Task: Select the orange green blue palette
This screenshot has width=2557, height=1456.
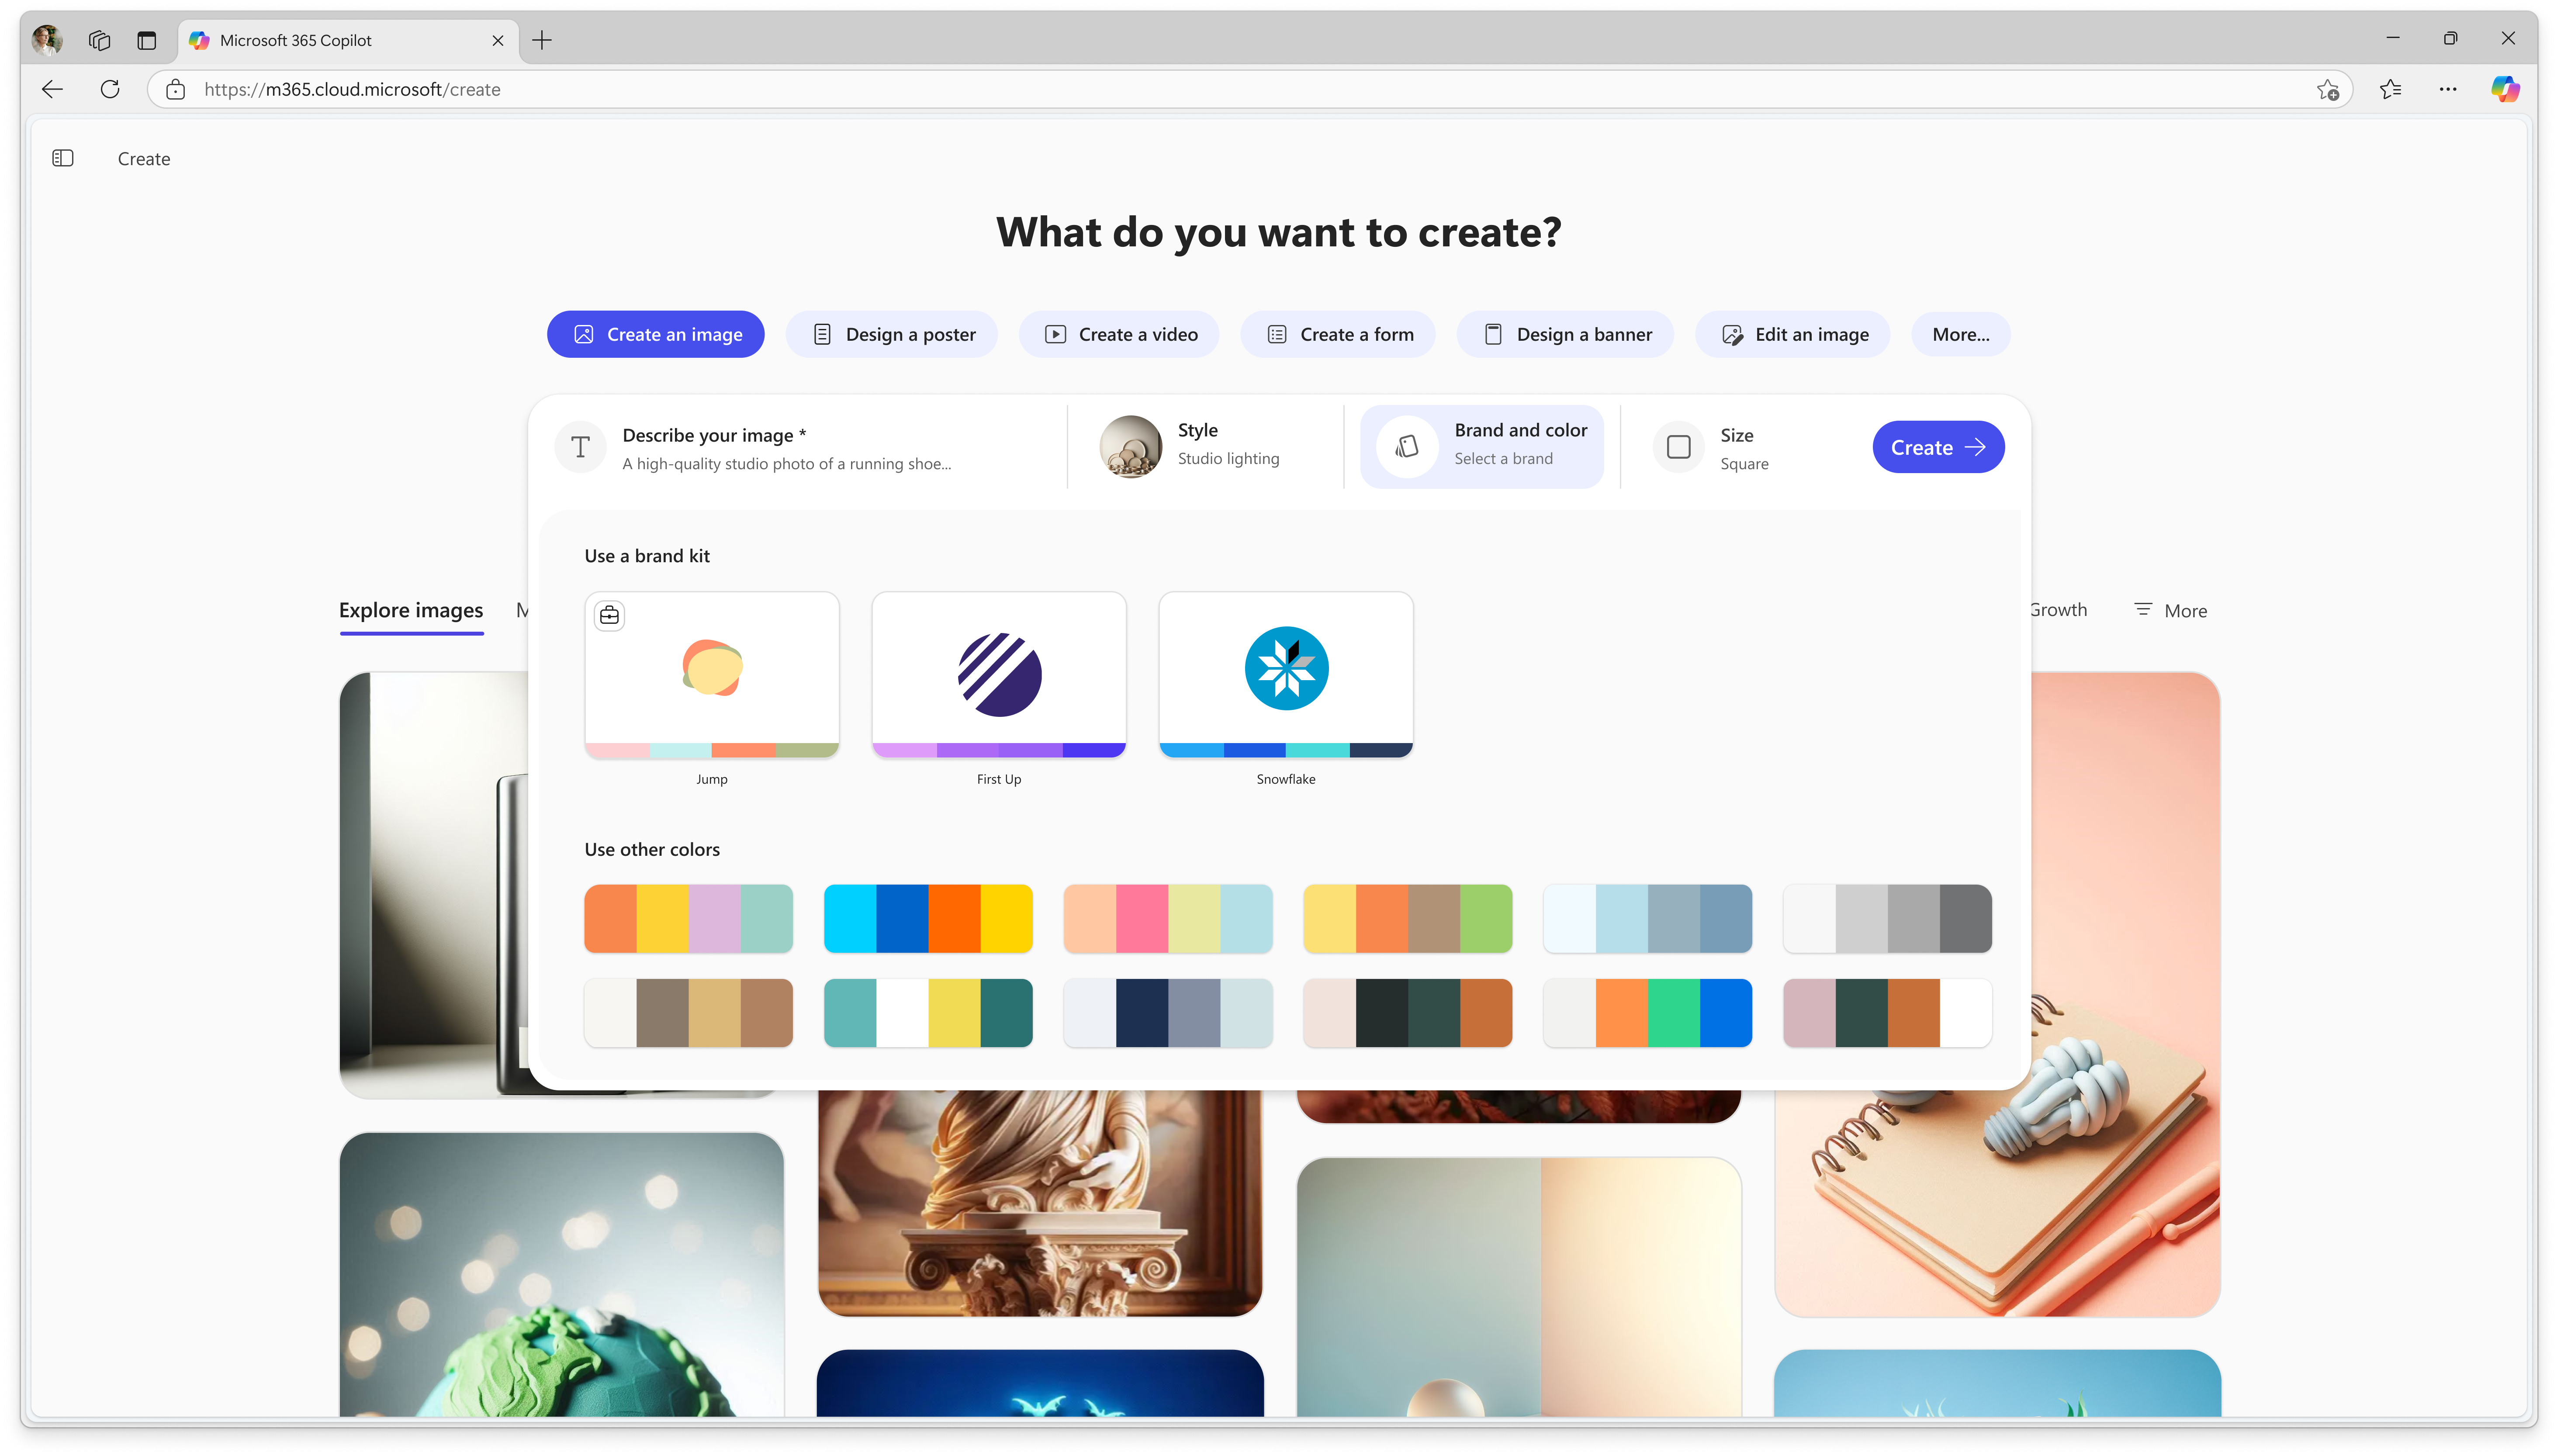Action: (1647, 1013)
